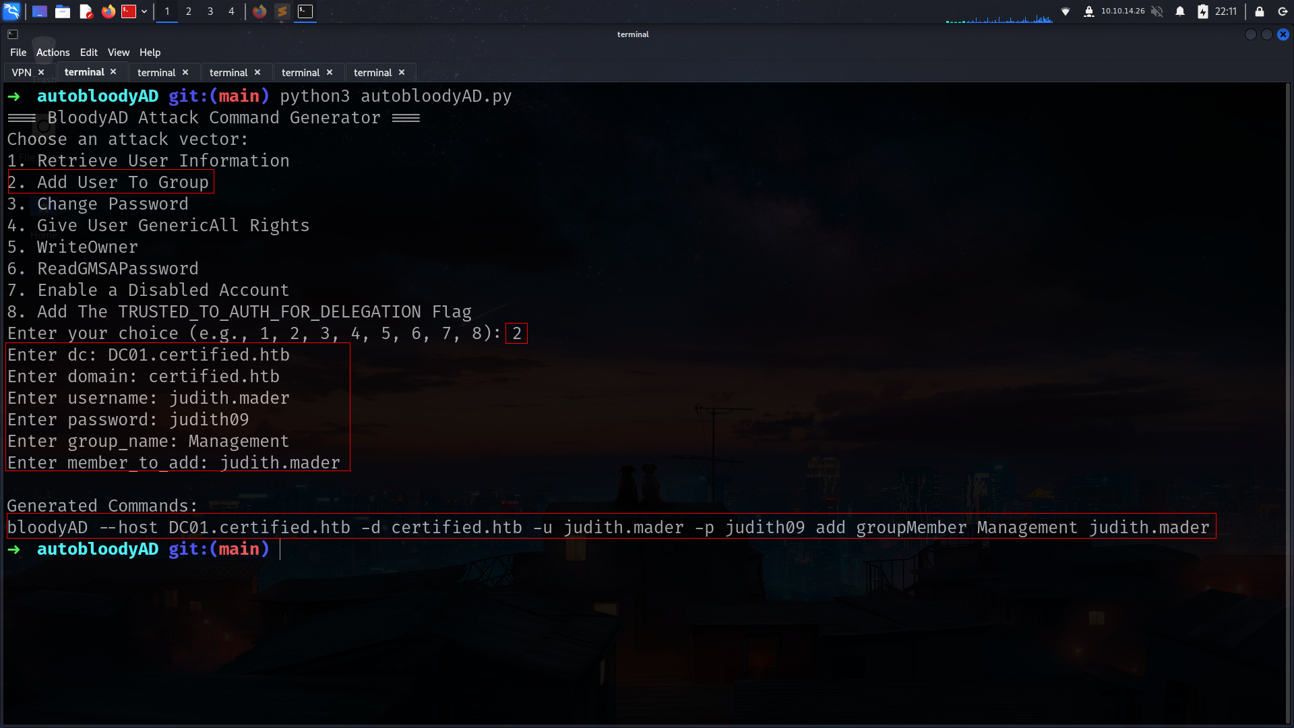Open the Kali applications menu
The image size is (1294, 728).
pos(11,11)
